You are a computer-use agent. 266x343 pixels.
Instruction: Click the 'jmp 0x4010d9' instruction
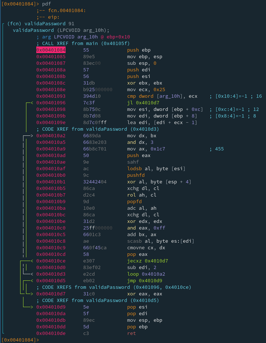click(x=144, y=281)
